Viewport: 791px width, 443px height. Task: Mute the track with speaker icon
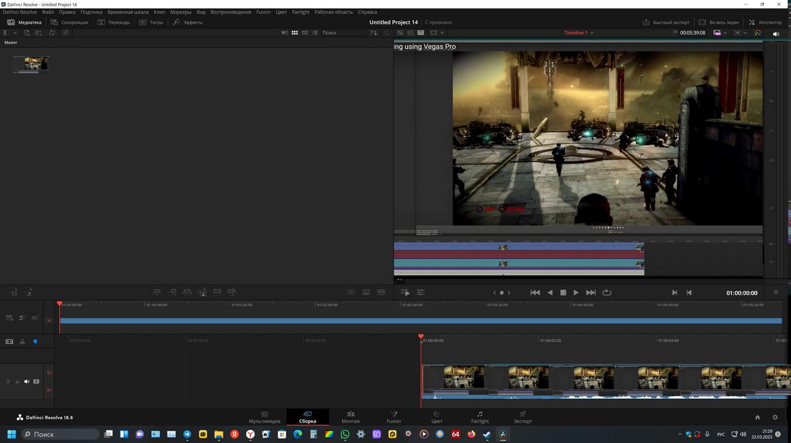tap(27, 382)
